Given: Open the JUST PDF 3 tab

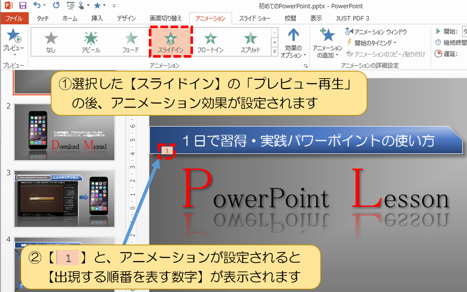Looking at the screenshot, I should point(352,18).
